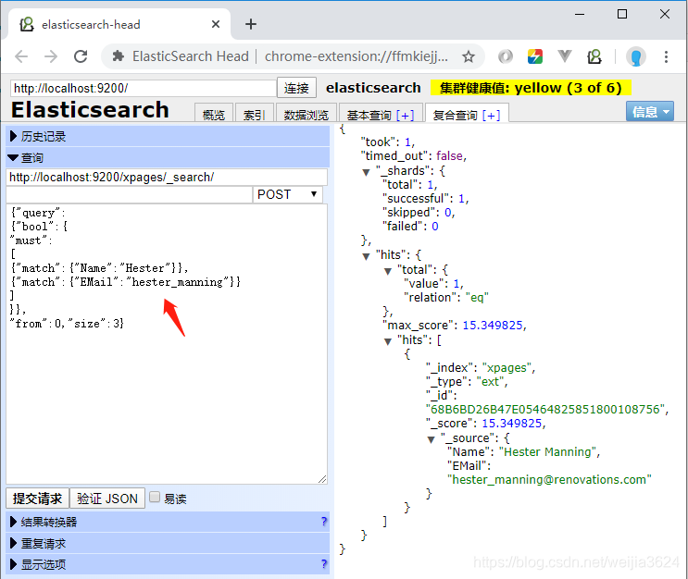Image resolution: width=688 pixels, height=579 pixels.
Task: Toggle the 易读 pretty-print checkbox
Action: 155,497
